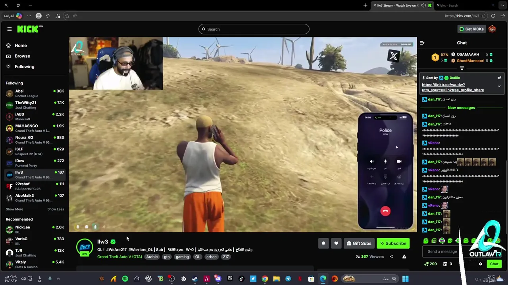
Task: Open NickLee recommended channel
Action: [x=35, y=230]
